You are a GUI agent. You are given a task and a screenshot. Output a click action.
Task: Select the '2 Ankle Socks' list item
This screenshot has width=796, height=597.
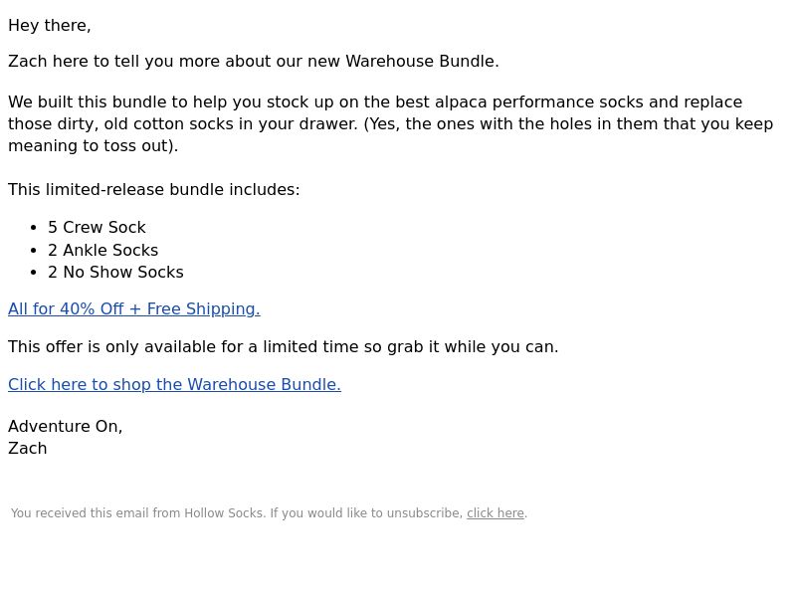click(x=103, y=251)
